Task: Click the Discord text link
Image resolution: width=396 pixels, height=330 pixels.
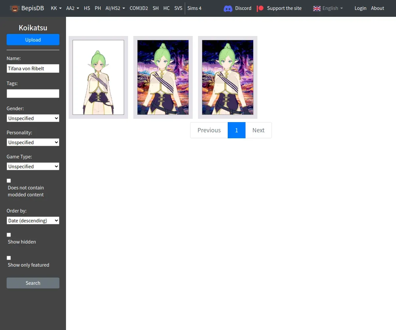Action: [x=243, y=8]
